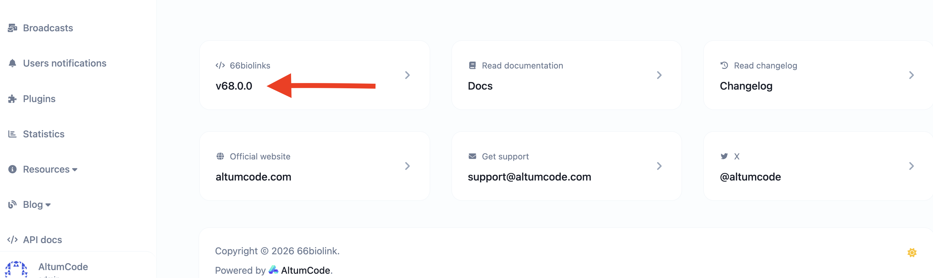The height and width of the screenshot is (278, 933).
Task: Click the chevron on Get support card
Action: click(x=659, y=166)
